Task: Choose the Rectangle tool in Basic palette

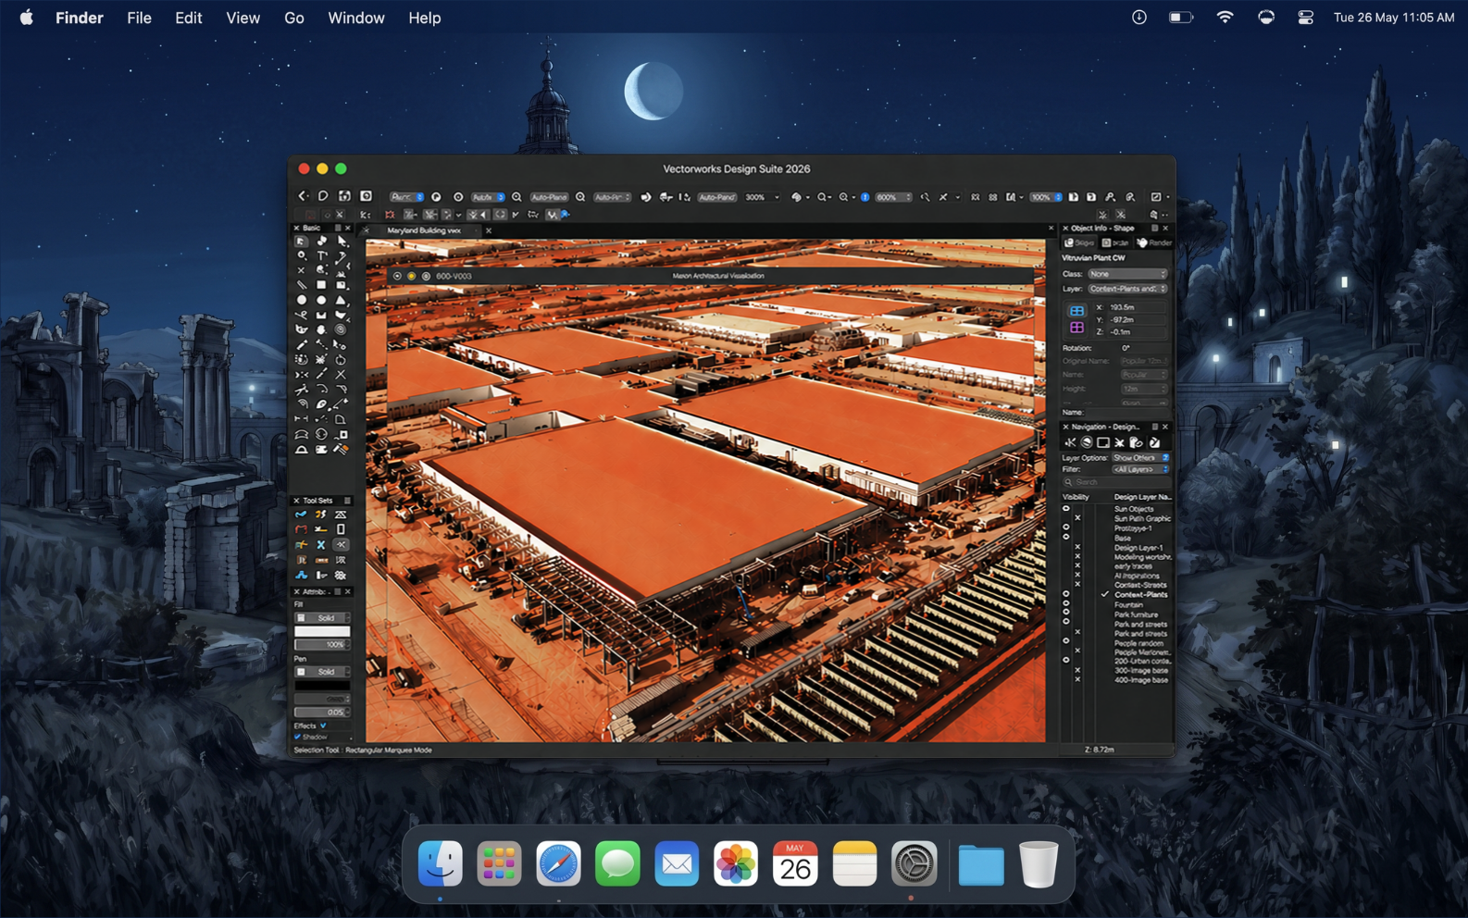Action: click(x=321, y=285)
